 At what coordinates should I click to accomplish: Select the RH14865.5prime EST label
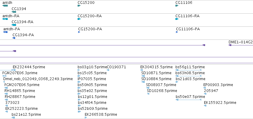pyautogui.click(x=20, y=91)
